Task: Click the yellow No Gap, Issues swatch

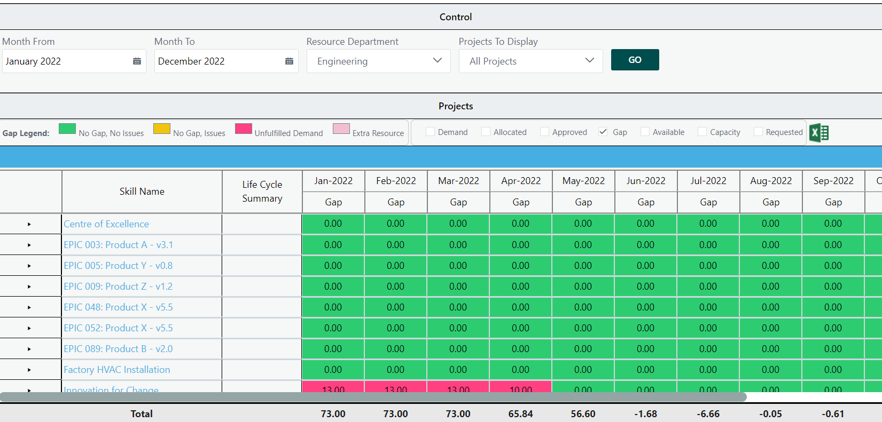Action: 162,129
